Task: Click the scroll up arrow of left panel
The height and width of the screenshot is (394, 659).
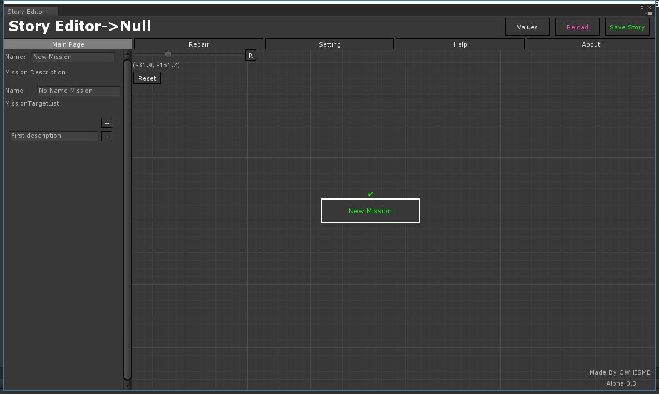Action: click(x=127, y=54)
